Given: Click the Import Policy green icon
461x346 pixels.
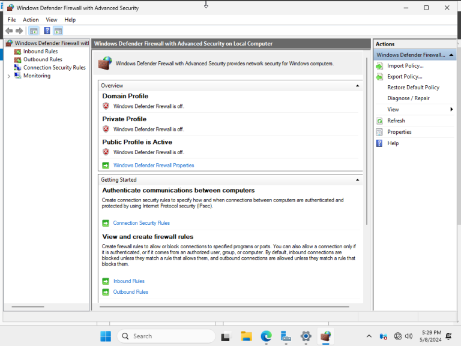Looking at the screenshot, I should tap(379, 66).
